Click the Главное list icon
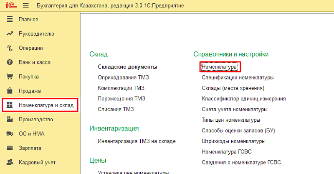Viewport: 334px width, 174px height. (x=10, y=20)
